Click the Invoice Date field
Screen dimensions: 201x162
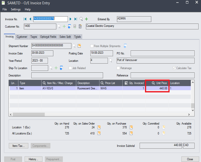[x=42, y=53]
